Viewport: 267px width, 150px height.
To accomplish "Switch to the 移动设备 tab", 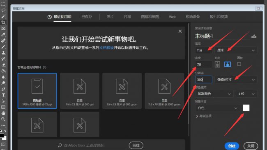I will coord(193,17).
